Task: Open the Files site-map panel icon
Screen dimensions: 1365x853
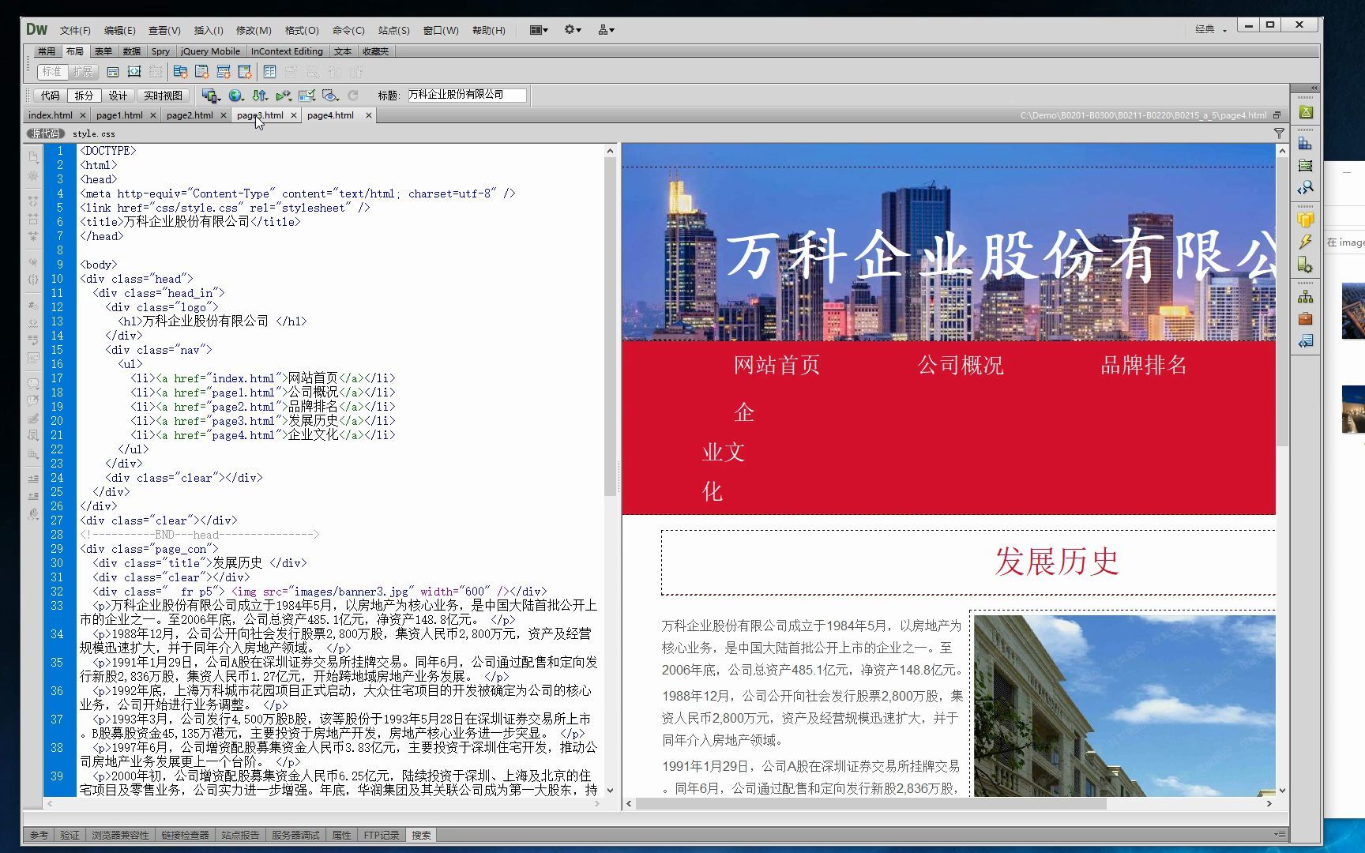Action: [x=1306, y=297]
